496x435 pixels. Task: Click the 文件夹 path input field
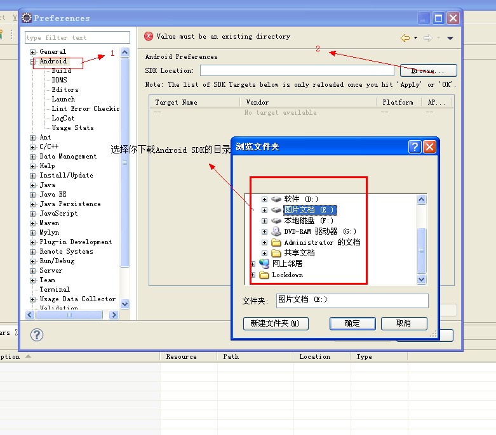pyautogui.click(x=352, y=301)
